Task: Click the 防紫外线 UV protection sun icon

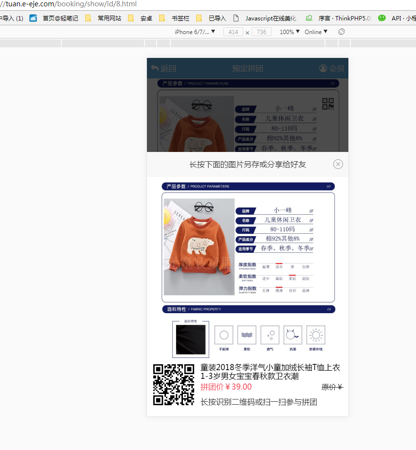Action: click(316, 335)
